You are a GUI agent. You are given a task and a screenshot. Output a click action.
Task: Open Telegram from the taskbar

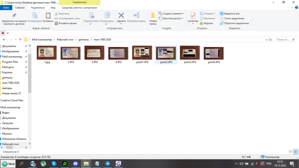tap(108, 164)
